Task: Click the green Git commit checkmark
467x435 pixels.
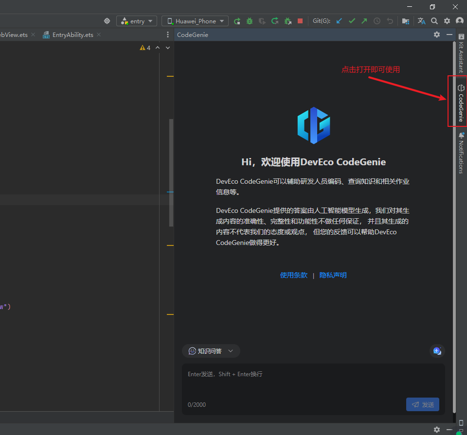Action: pyautogui.click(x=352, y=21)
